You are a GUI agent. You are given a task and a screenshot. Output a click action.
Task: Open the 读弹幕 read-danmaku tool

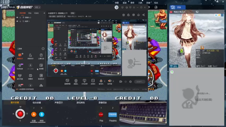(x=41, y=66)
